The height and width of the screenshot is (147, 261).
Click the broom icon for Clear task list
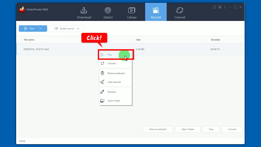pos(102,82)
